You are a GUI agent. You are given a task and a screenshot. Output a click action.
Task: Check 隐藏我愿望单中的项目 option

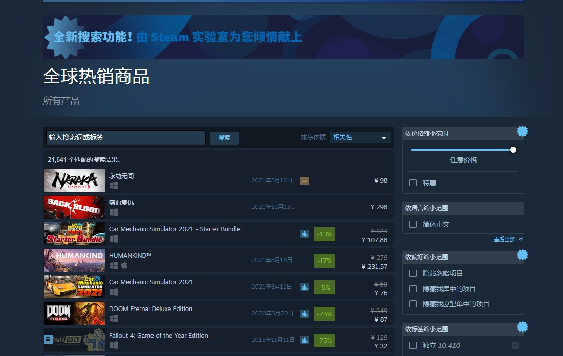pyautogui.click(x=413, y=304)
